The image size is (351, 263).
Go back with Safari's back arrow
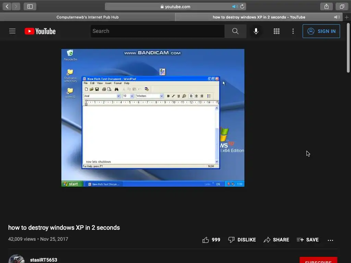click(x=7, y=7)
